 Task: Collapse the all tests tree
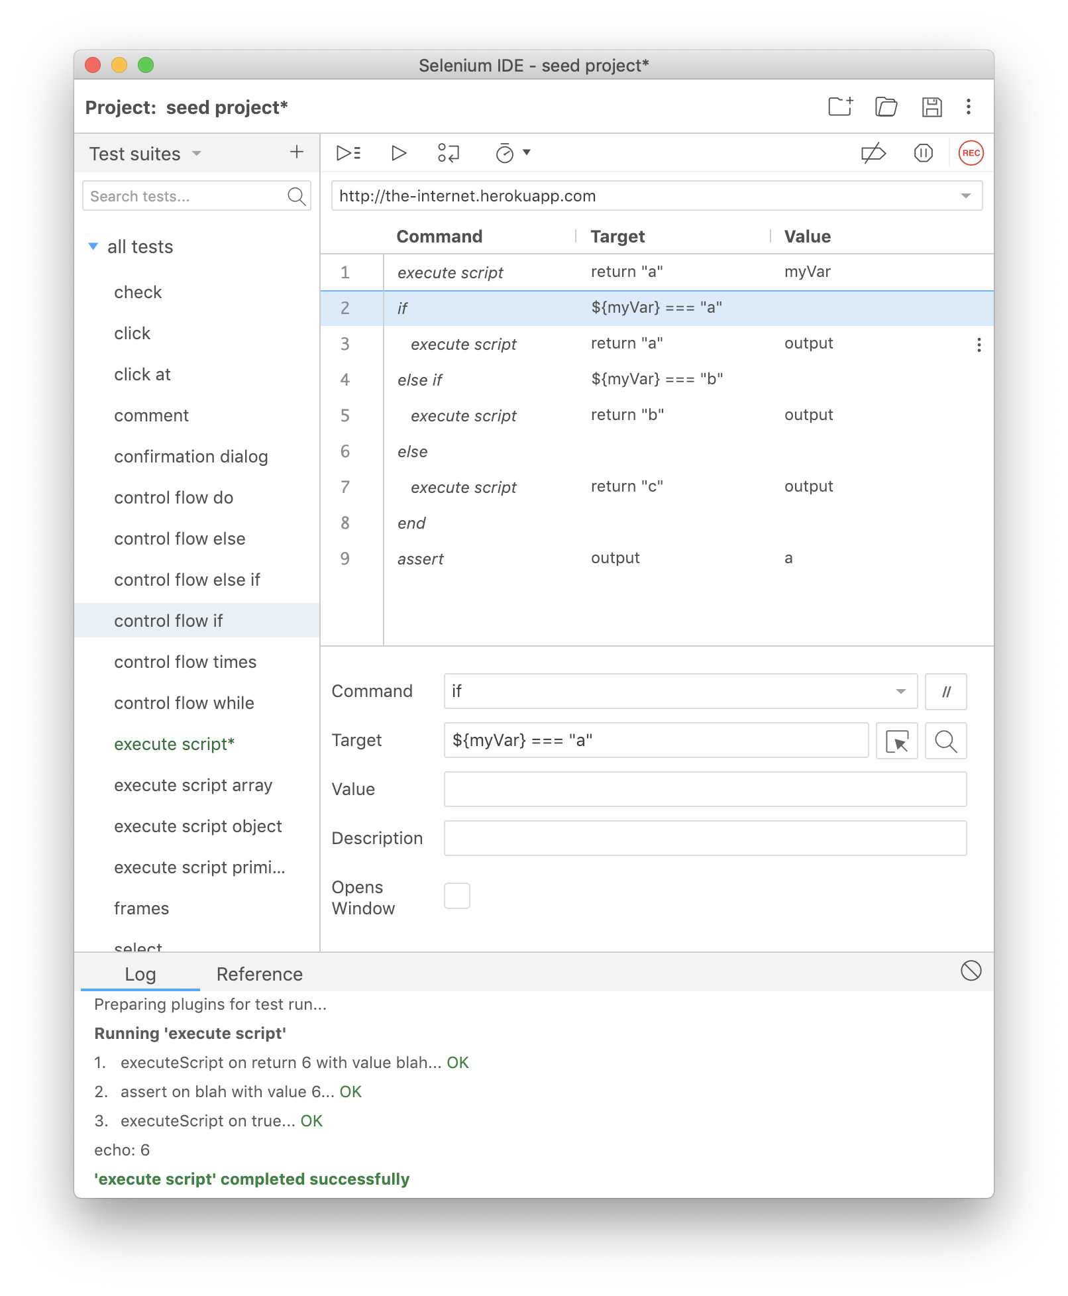93,246
